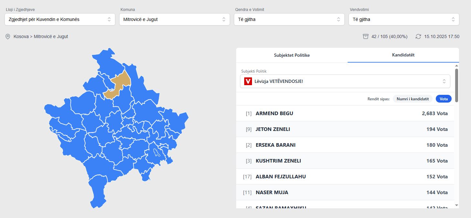The height and width of the screenshot is (218, 471).
Task: Click the scrollbar up arrow
Action: 456,66
